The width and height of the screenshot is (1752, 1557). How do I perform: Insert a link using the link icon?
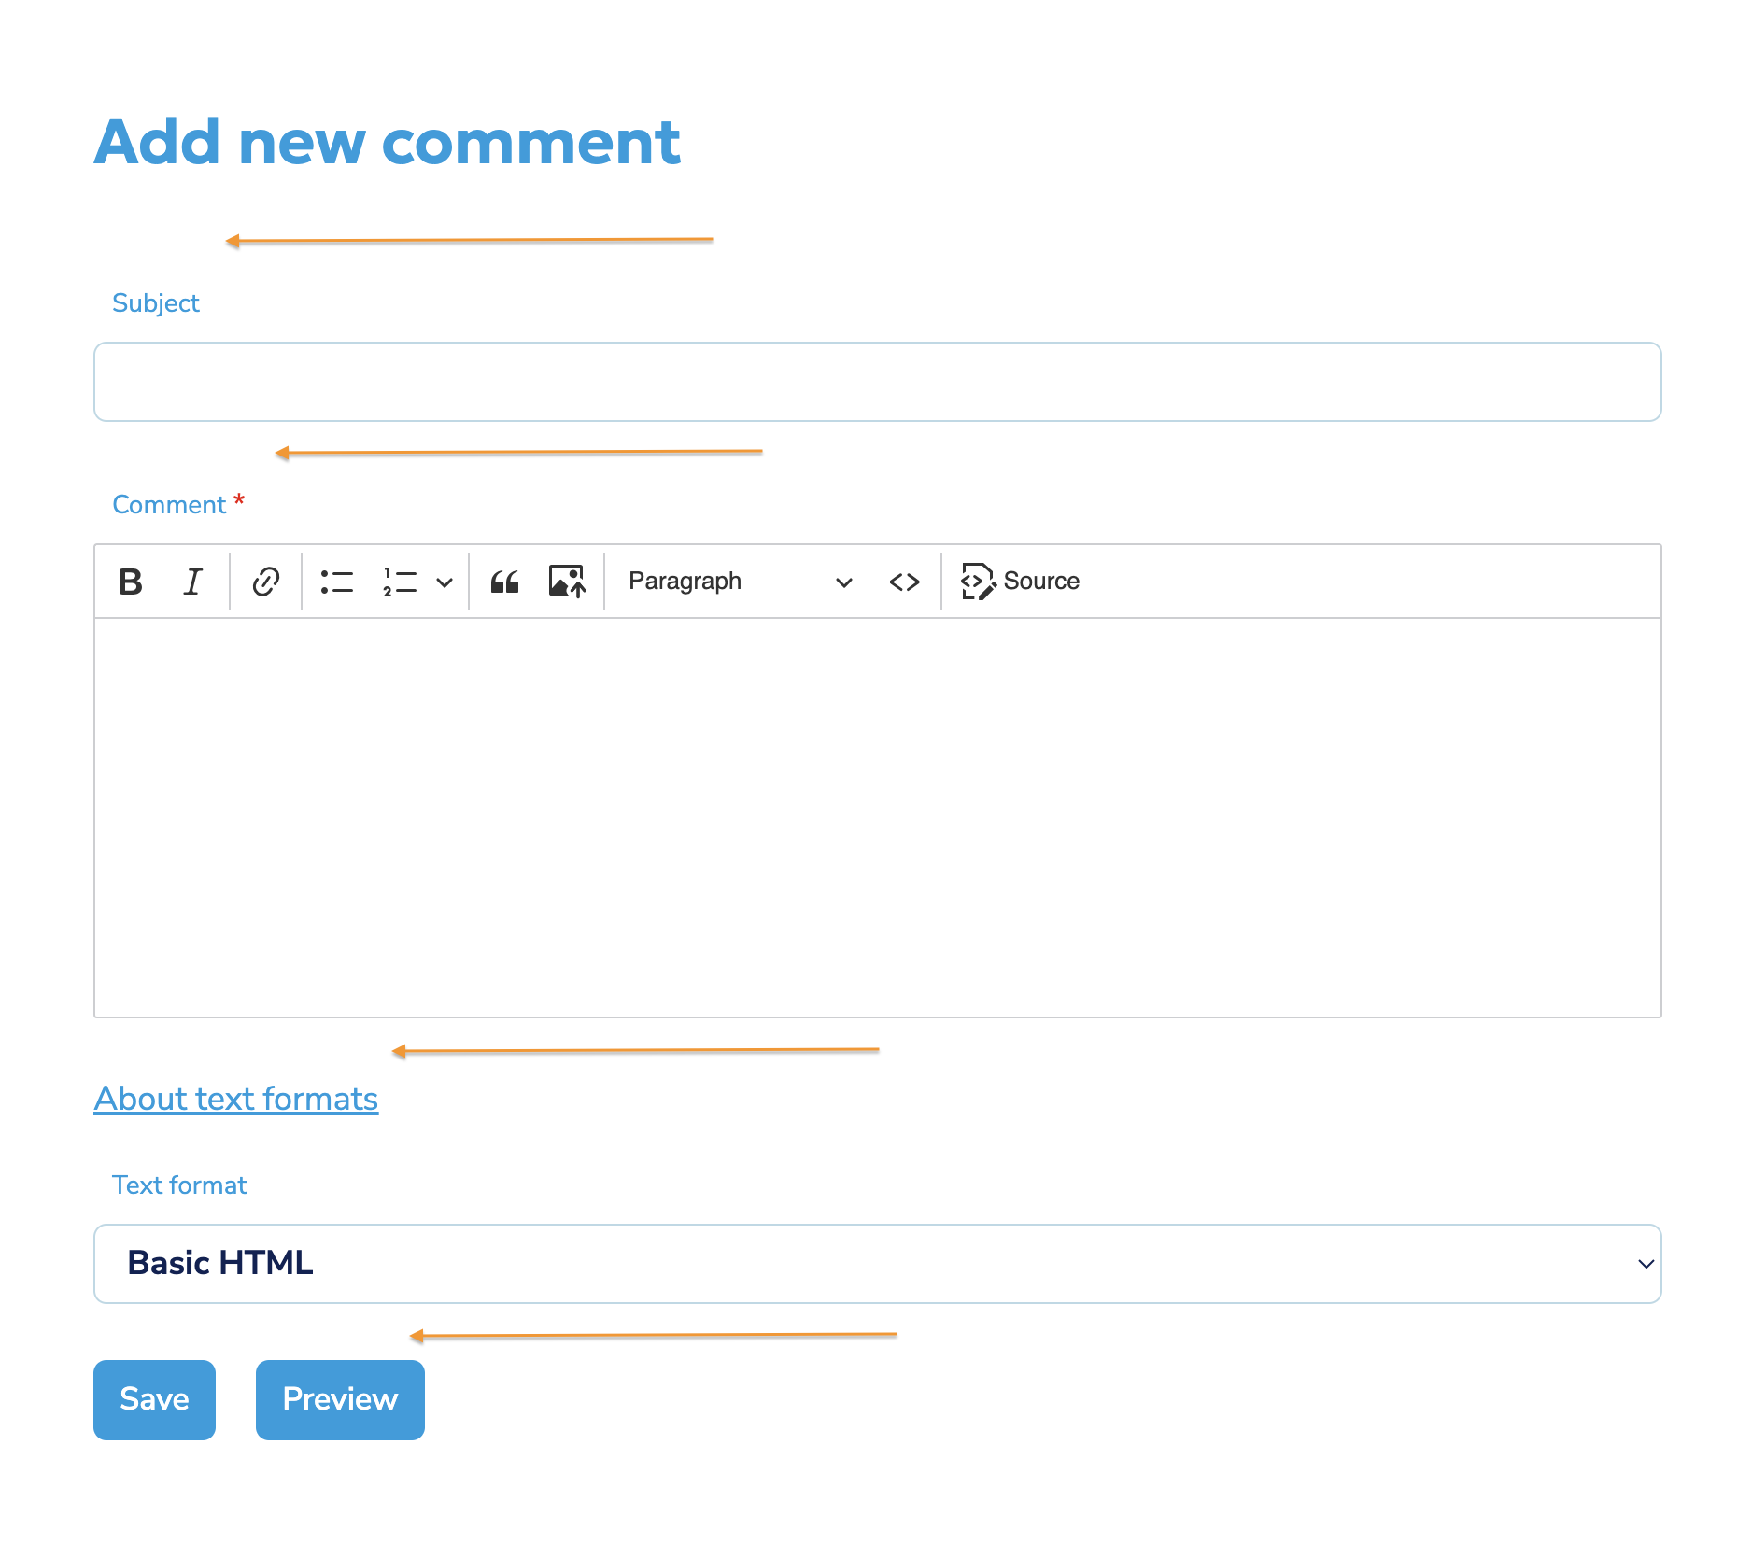click(x=265, y=581)
